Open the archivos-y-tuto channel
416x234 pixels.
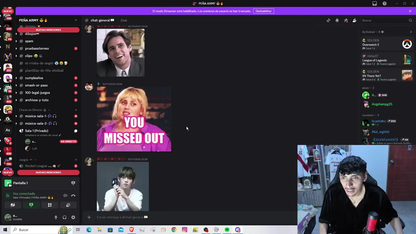point(48,100)
